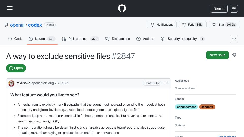This screenshot has height=137, width=244.
Task: Open the hamburger navigation menu
Action: 10,8
